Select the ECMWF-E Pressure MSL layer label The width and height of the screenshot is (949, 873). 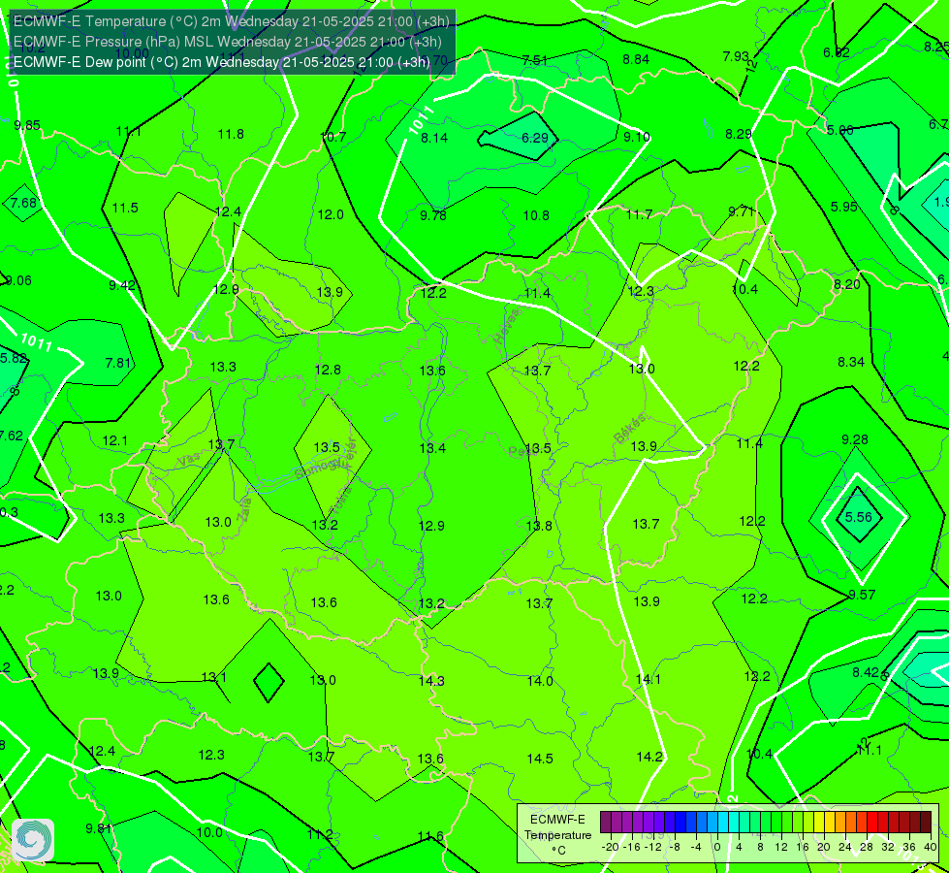[228, 42]
